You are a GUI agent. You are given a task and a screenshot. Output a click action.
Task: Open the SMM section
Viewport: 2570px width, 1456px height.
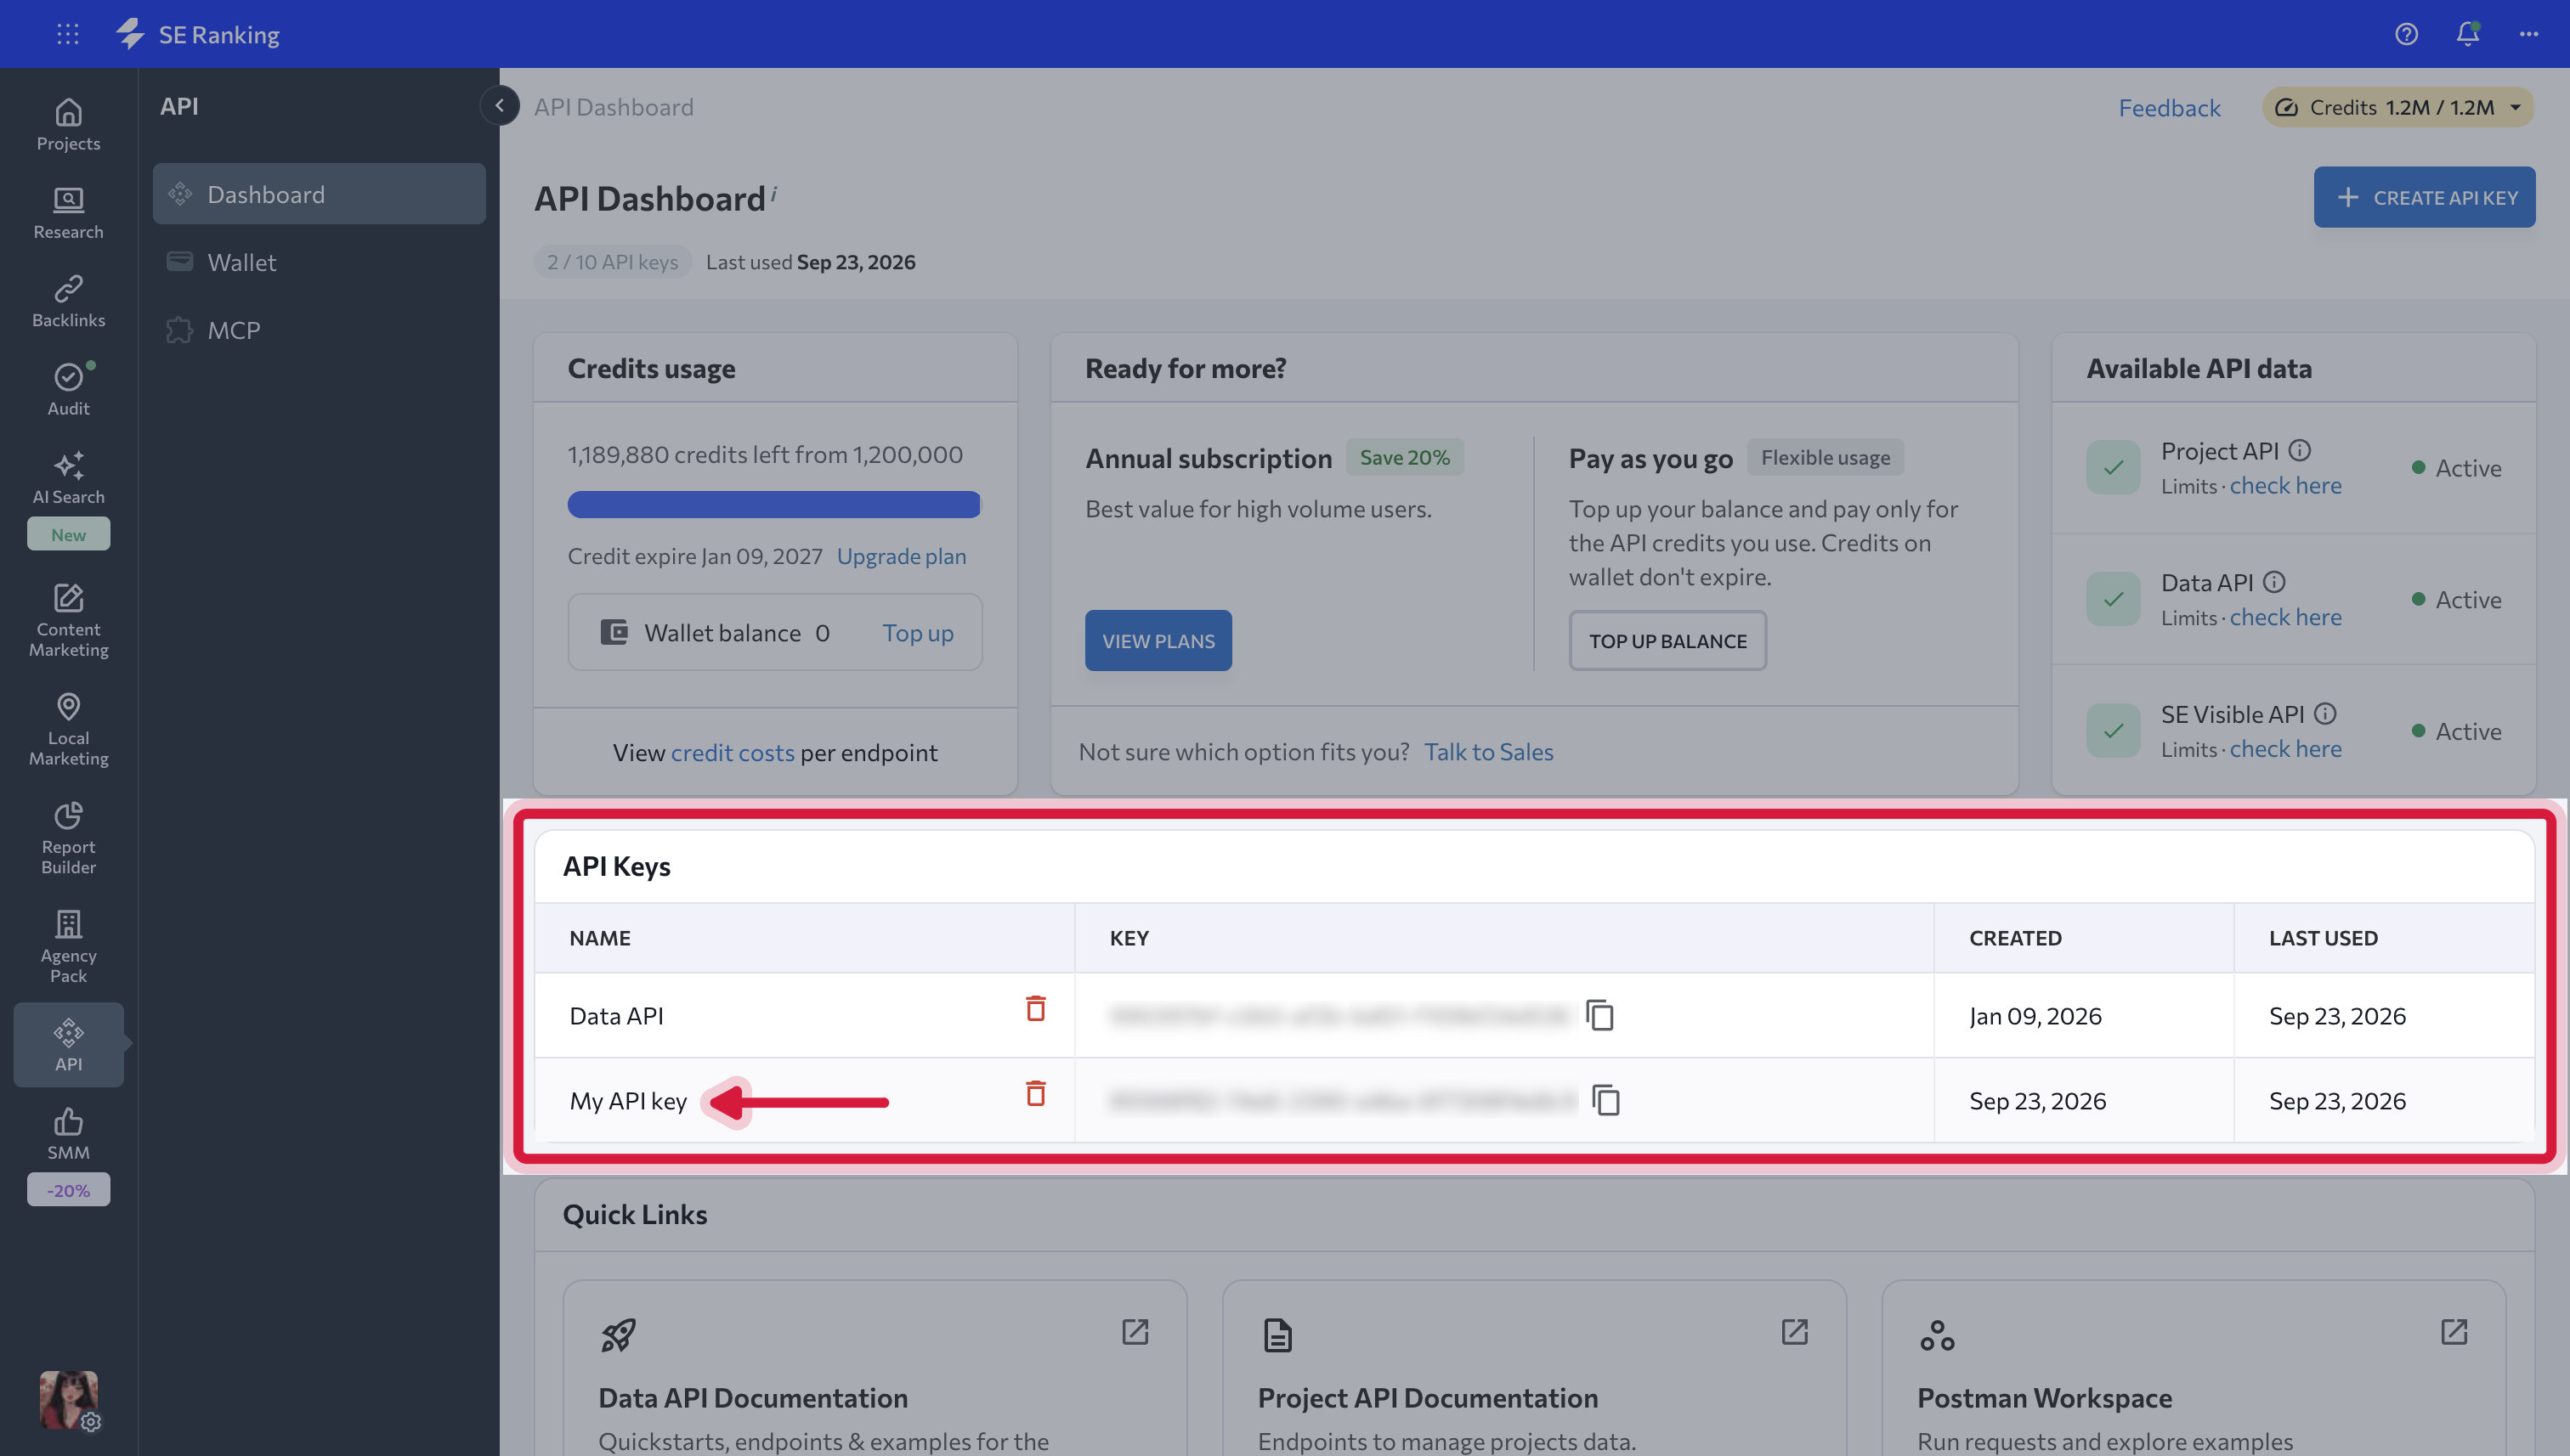coord(68,1133)
